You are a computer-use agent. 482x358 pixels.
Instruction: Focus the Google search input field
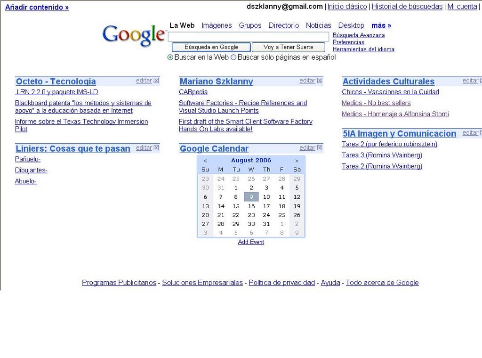click(x=249, y=37)
